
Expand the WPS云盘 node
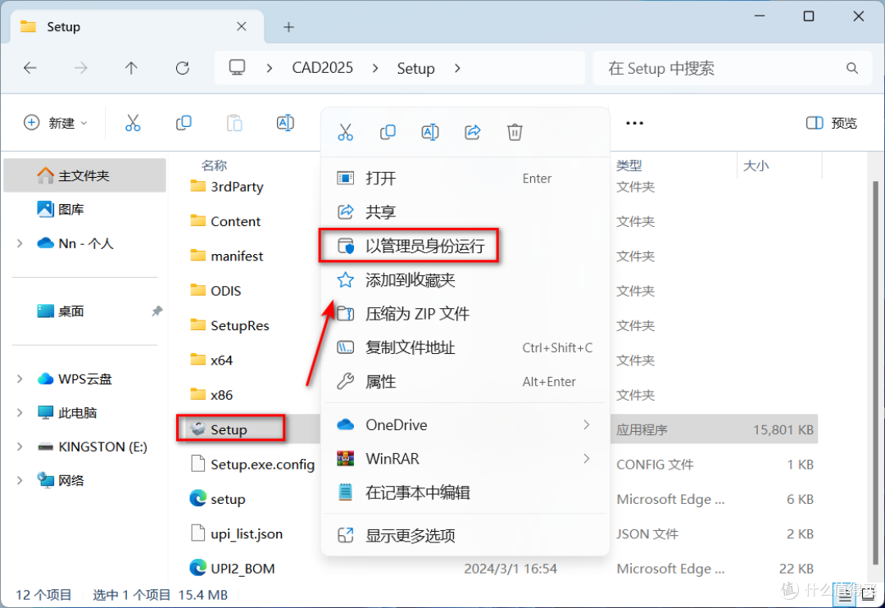point(20,379)
